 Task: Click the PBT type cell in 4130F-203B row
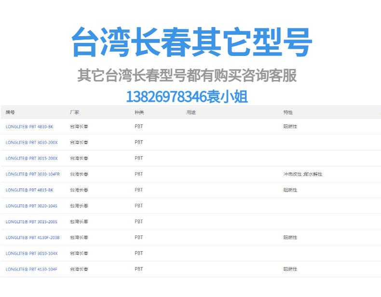click(x=139, y=237)
